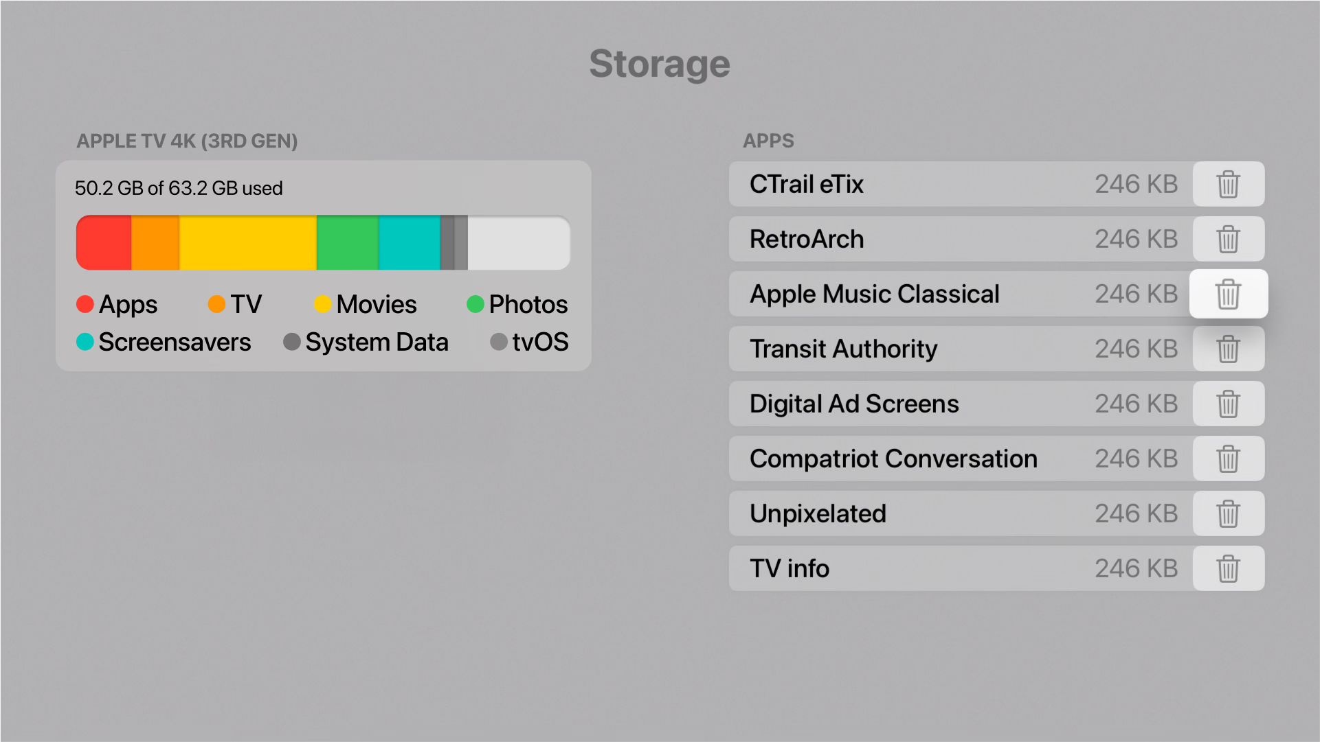Click the 50.2 GB of 63.2 GB used text
This screenshot has width=1320, height=742.
click(x=179, y=188)
